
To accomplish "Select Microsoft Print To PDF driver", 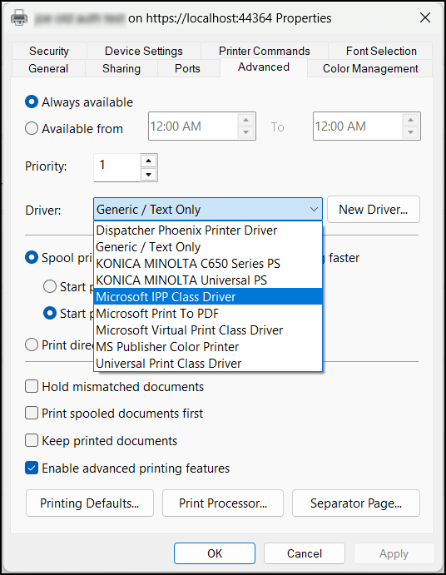I will click(x=208, y=313).
